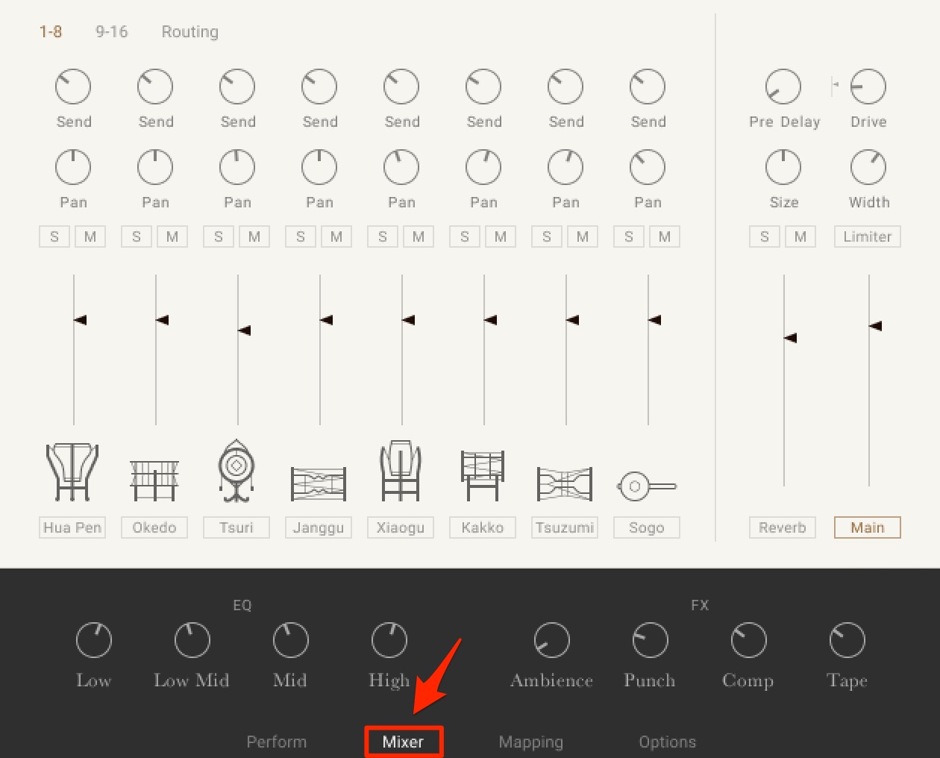The height and width of the screenshot is (758, 940).
Task: Select the Reverb output button
Action: [x=783, y=527]
